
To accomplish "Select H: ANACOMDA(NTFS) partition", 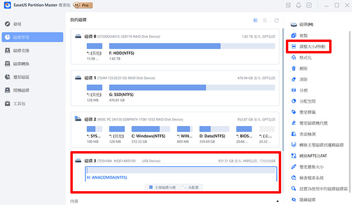I will pyautogui.click(x=181, y=174).
